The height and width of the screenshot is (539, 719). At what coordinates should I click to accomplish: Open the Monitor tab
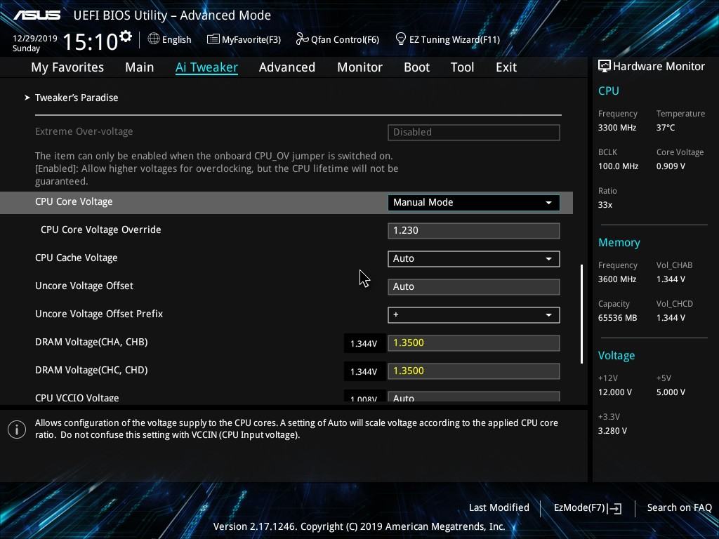pyautogui.click(x=360, y=67)
